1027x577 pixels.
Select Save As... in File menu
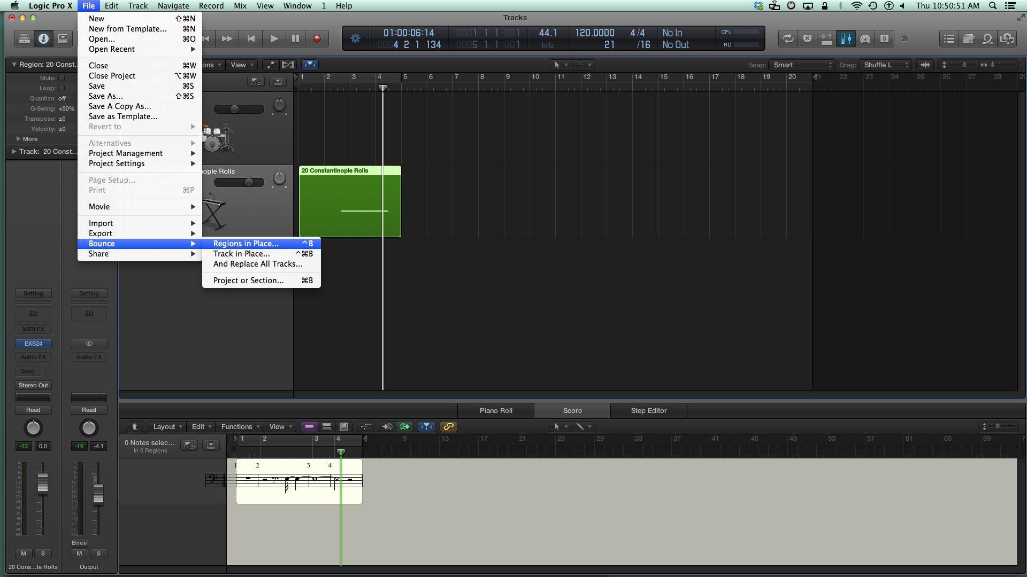(140, 96)
